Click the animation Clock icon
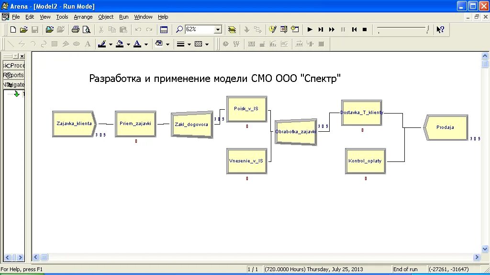 [x=226, y=44]
